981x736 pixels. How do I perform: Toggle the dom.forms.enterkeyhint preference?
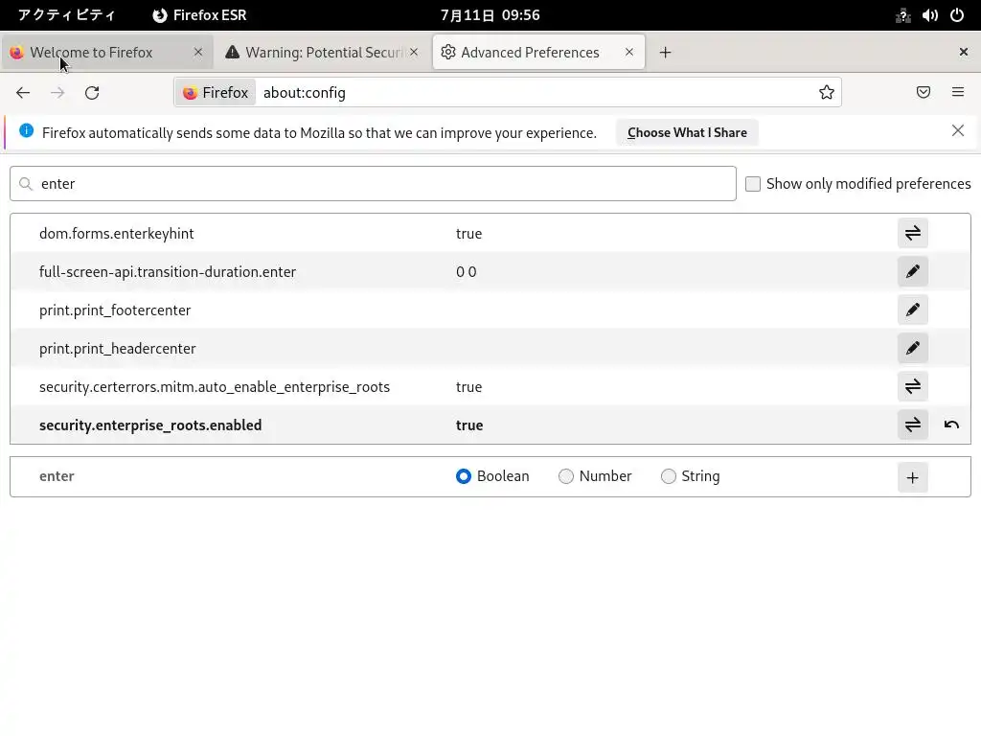[913, 233]
